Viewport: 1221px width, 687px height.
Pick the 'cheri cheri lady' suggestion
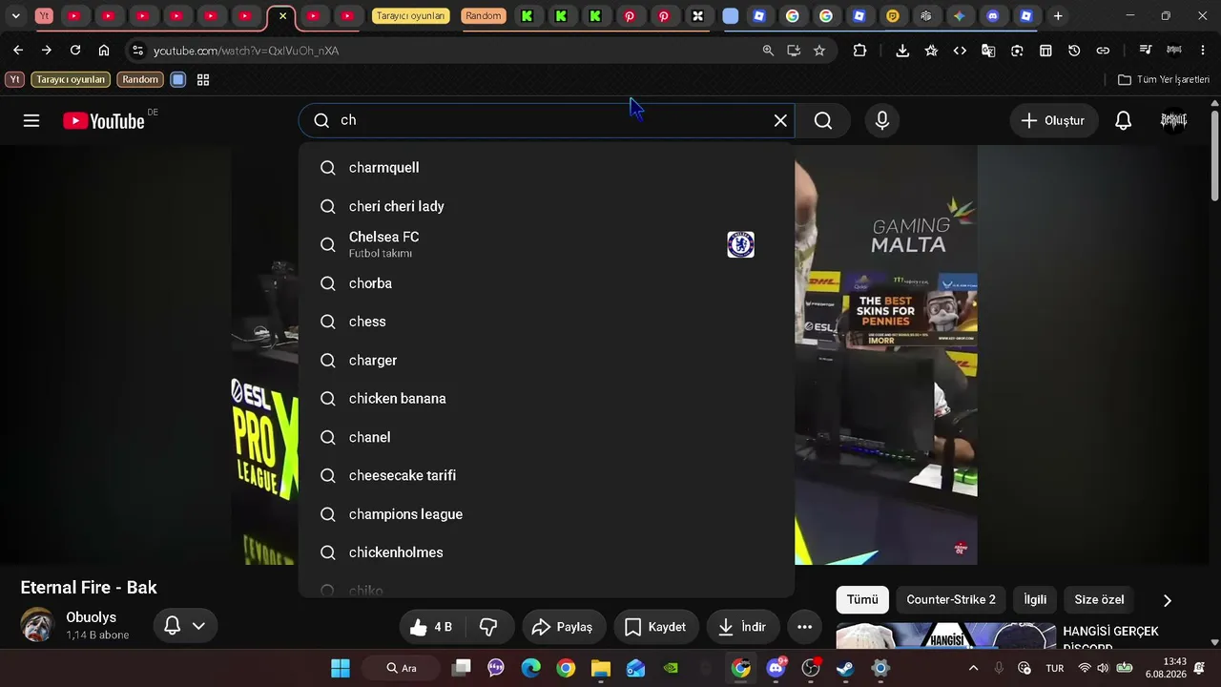pyautogui.click(x=547, y=206)
